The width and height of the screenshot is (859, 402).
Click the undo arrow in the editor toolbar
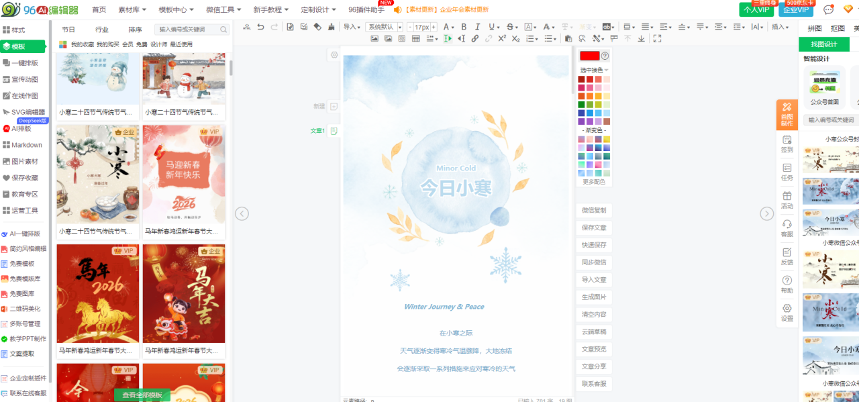click(260, 27)
